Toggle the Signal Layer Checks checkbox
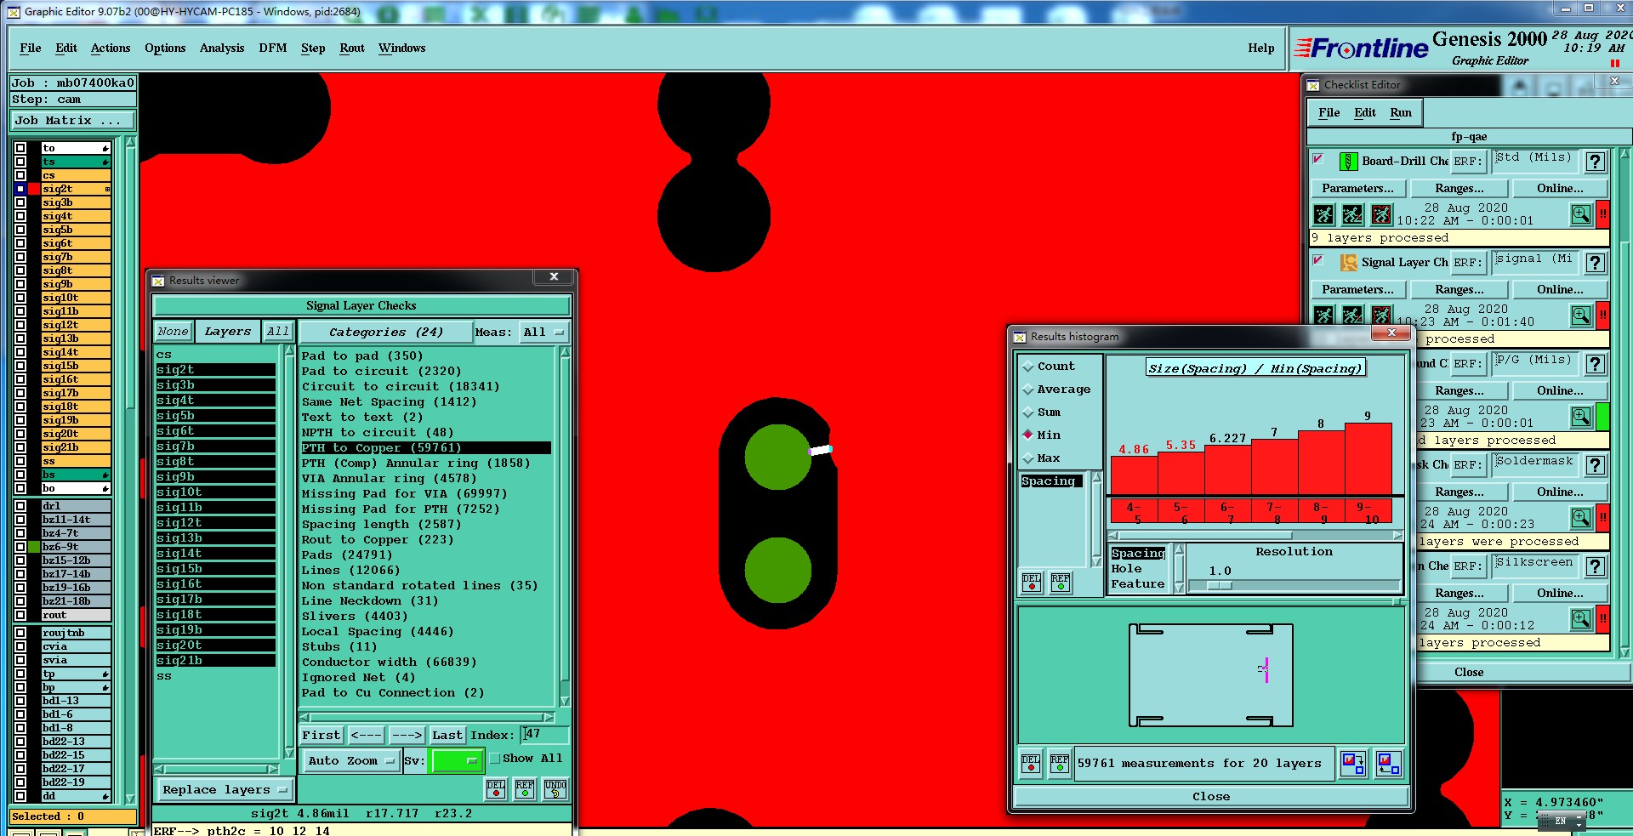The width and height of the screenshot is (1633, 836). 1318,260
